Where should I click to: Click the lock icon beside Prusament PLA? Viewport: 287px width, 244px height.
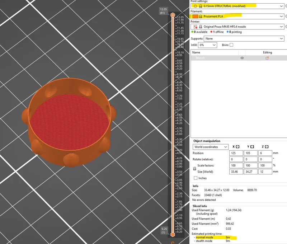click(x=201, y=16)
